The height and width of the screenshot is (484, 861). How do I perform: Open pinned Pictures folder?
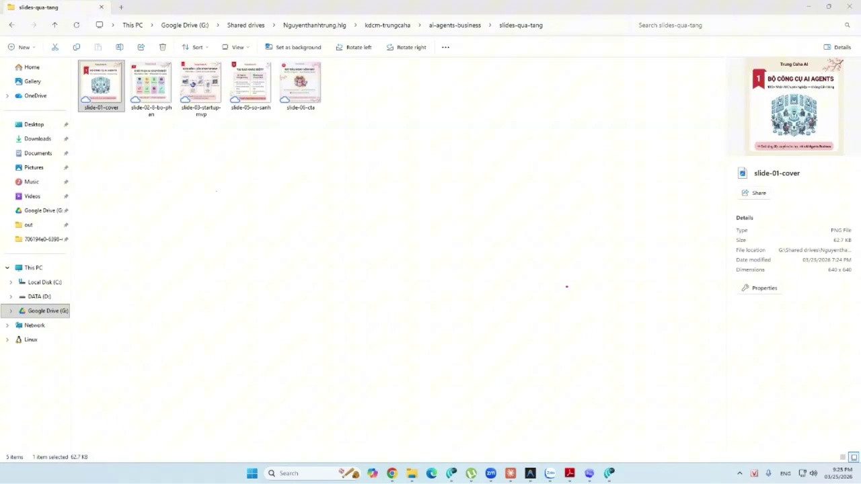coord(34,167)
